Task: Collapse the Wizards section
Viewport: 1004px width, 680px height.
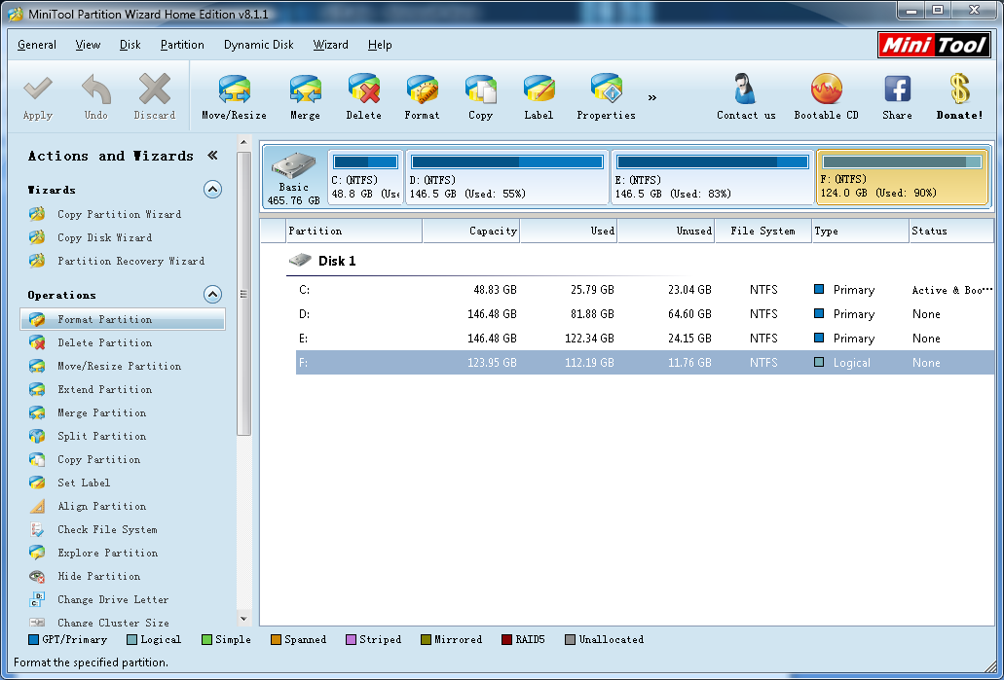Action: click(x=212, y=190)
